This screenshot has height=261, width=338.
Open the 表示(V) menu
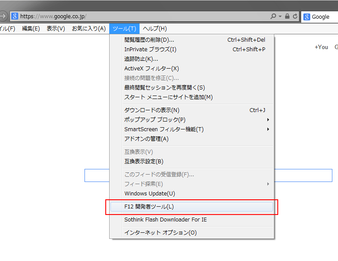[56, 29]
